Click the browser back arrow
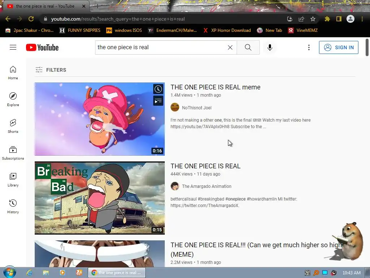Image resolution: width=370 pixels, height=278 pixels. [8, 19]
